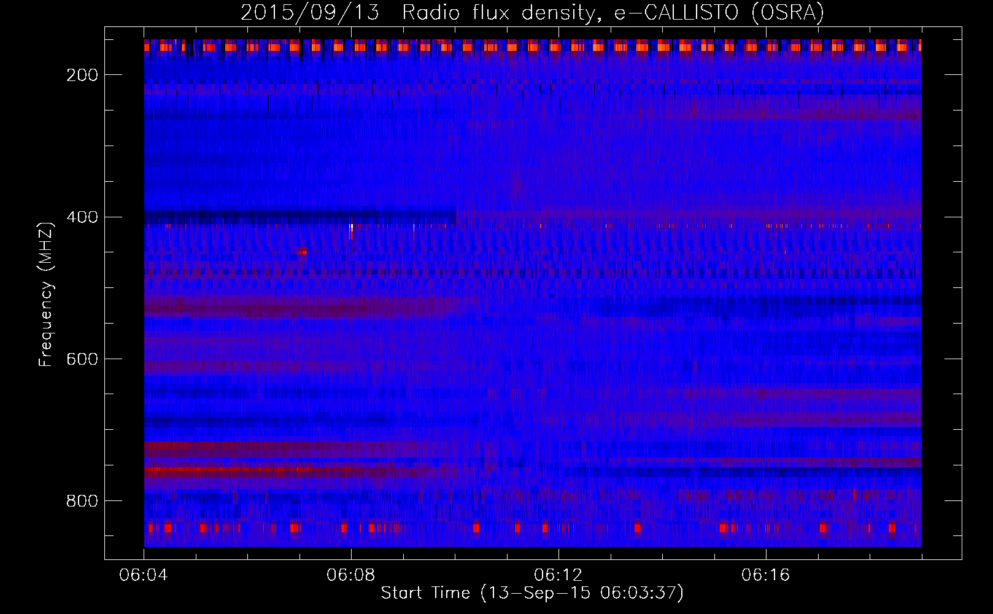
Task: Click the "Start Time (13-Sep-15 06:03:37)" axis label
Action: [x=533, y=593]
